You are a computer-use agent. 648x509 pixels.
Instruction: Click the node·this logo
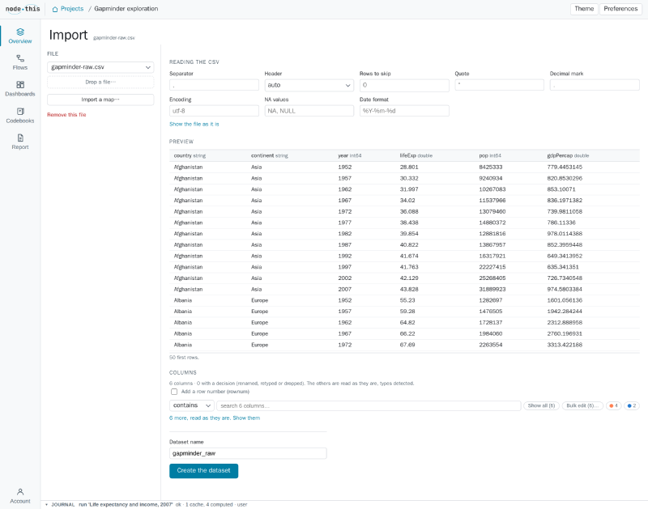click(x=23, y=9)
